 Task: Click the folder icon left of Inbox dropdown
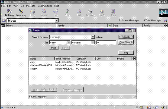(x=4, y=21)
